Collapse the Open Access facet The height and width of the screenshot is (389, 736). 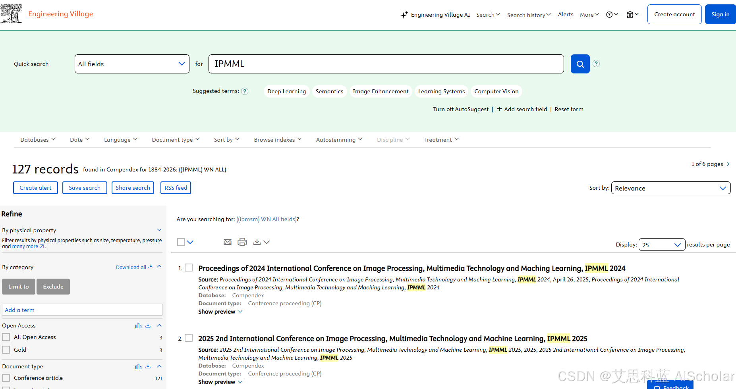coord(159,325)
